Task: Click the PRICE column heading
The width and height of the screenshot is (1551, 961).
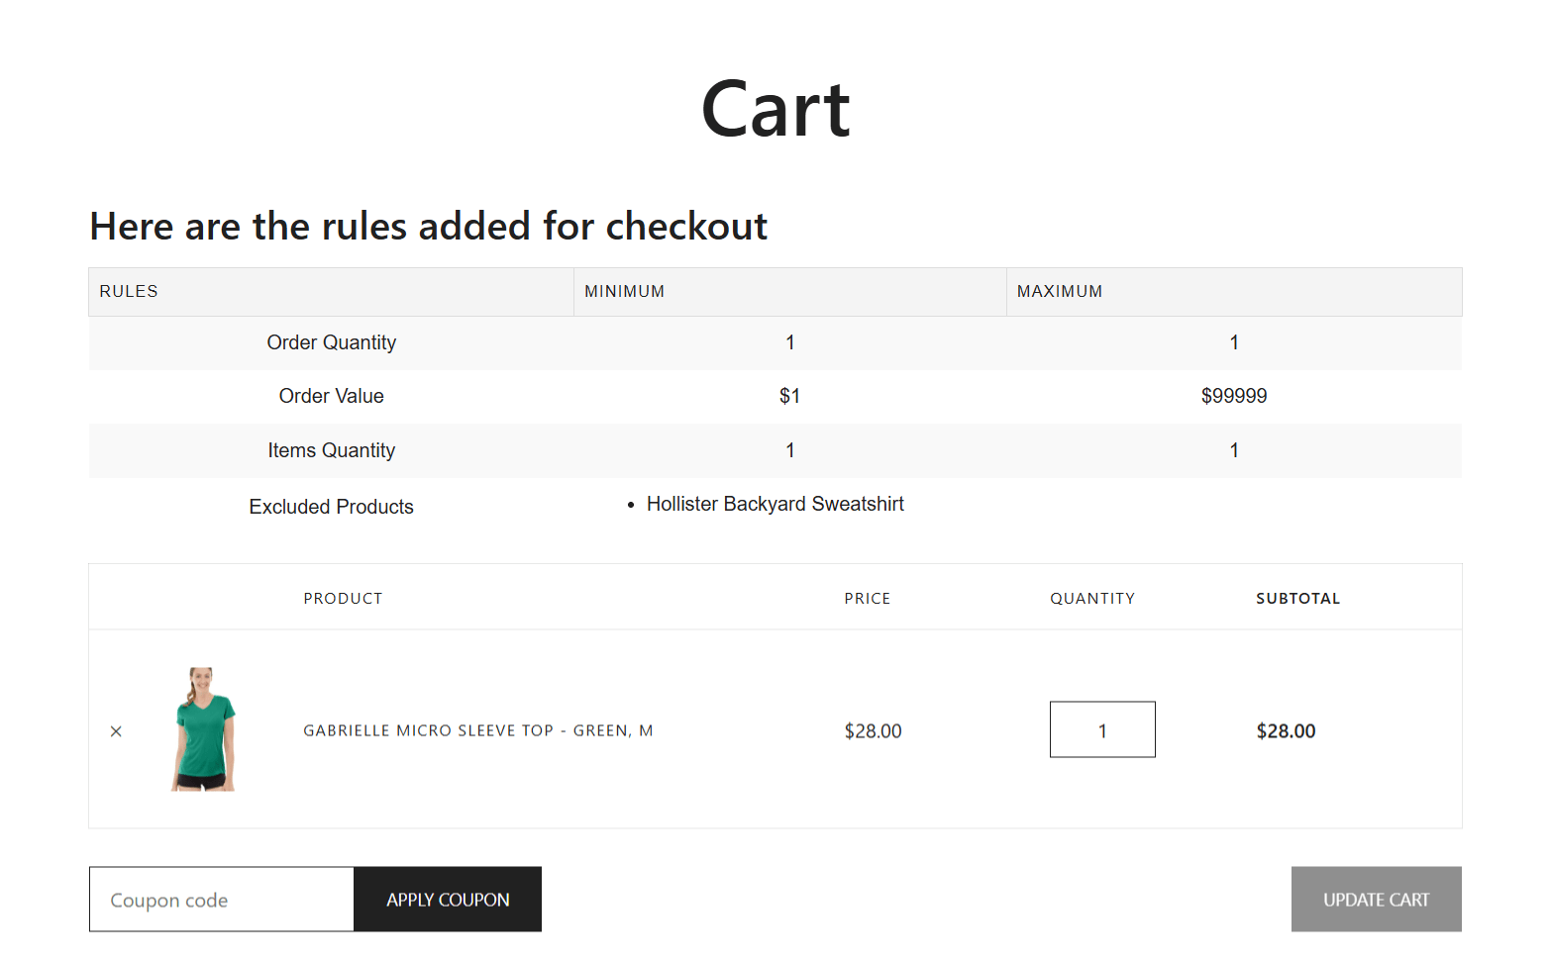Action: coord(867,598)
